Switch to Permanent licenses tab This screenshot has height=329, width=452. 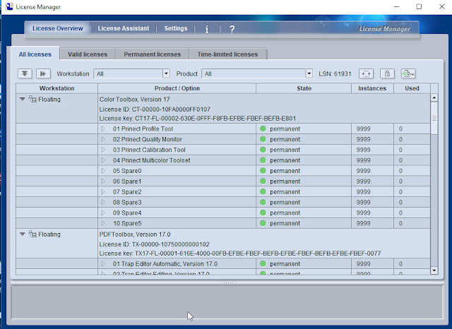[x=153, y=54]
